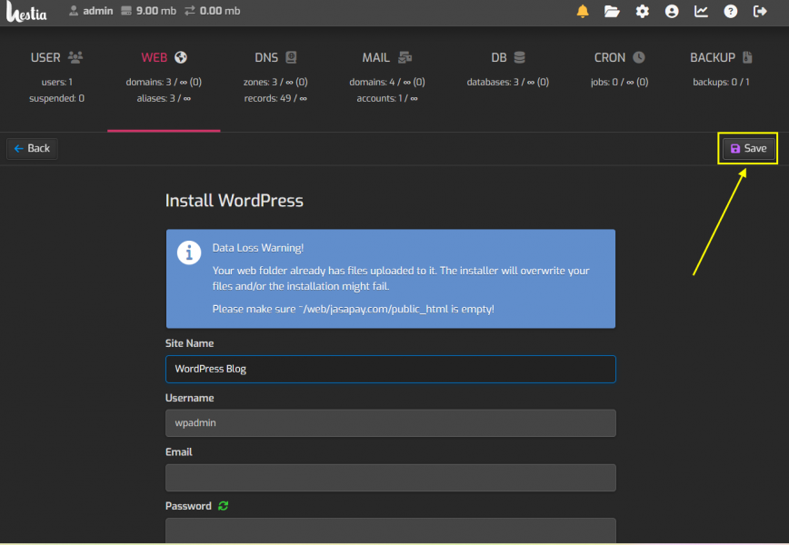Open the user profile icon
Image resolution: width=789 pixels, height=545 pixels.
pos(672,11)
